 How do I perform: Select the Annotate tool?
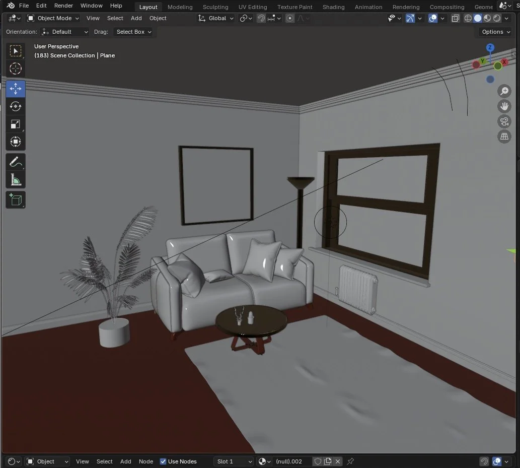[16, 162]
